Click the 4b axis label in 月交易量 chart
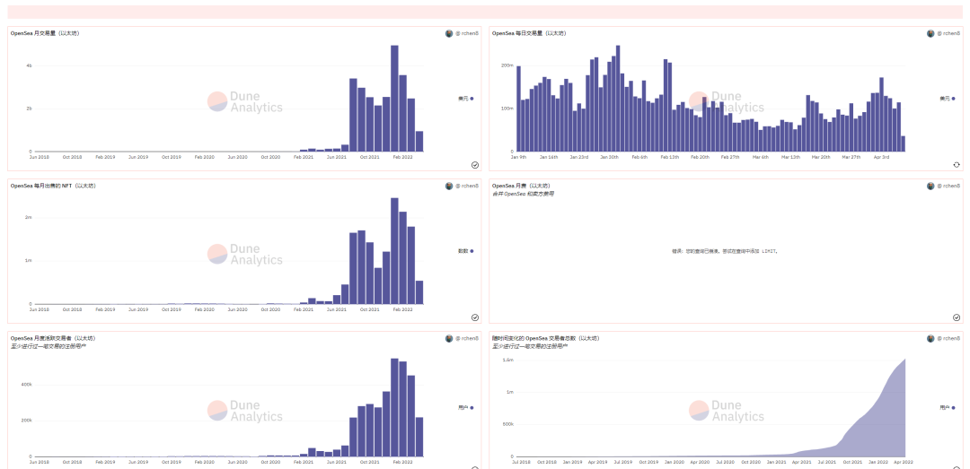Image resolution: width=970 pixels, height=469 pixels. click(x=29, y=65)
